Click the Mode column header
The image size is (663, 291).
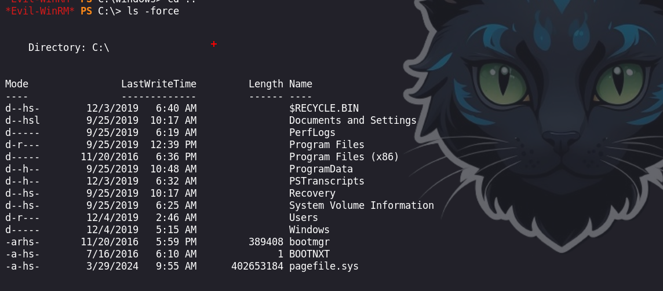(x=17, y=84)
